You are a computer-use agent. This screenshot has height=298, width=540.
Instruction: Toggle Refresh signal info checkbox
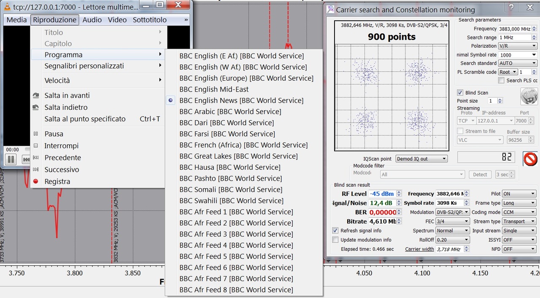coord(335,230)
